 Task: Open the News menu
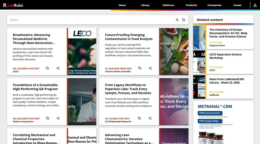pyautogui.click(x=122, y=5)
